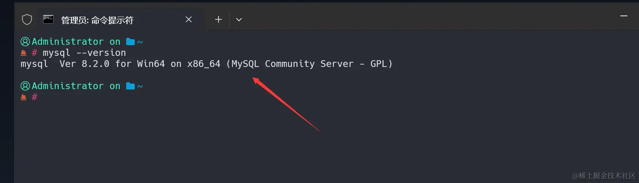Click the user icon in the second prompt
The height and width of the screenshot is (183, 639).
pyautogui.click(x=25, y=86)
